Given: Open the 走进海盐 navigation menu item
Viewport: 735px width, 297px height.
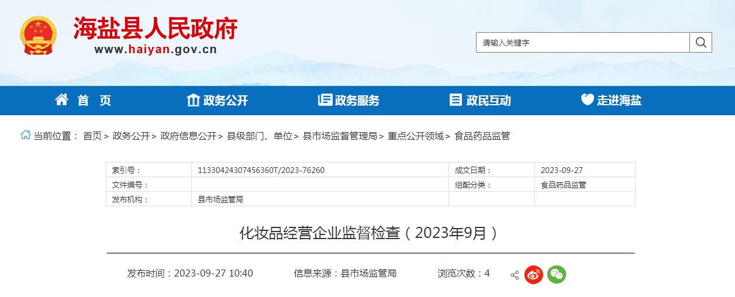Looking at the screenshot, I should 619,101.
